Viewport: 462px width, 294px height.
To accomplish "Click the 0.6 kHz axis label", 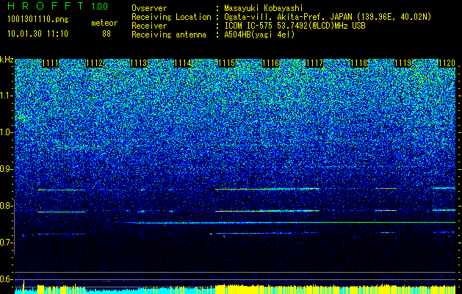I will point(7,279).
